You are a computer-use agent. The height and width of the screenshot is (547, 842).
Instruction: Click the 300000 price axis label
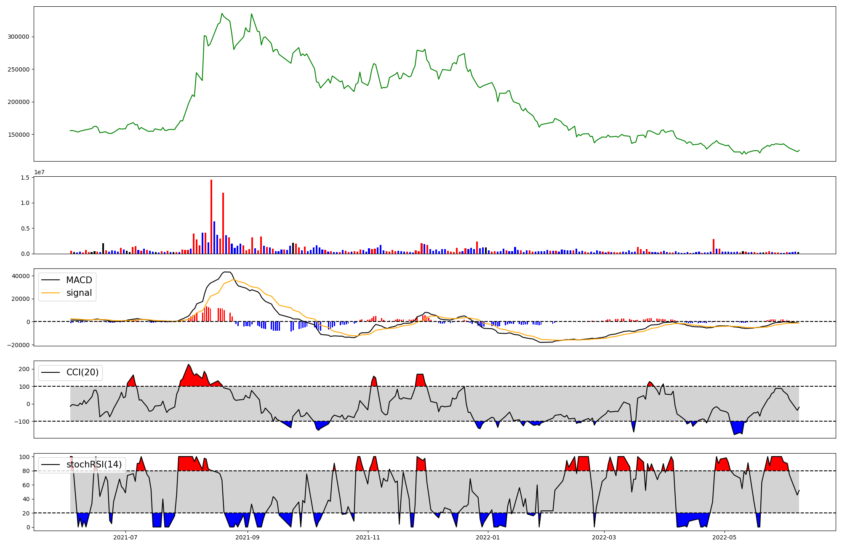pos(18,37)
